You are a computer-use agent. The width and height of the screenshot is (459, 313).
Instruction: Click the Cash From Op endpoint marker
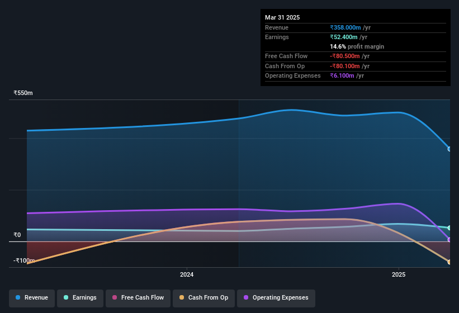pos(449,262)
